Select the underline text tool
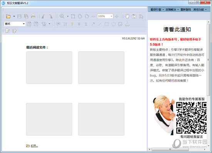The height and width of the screenshot is (153, 212). click(86, 24)
